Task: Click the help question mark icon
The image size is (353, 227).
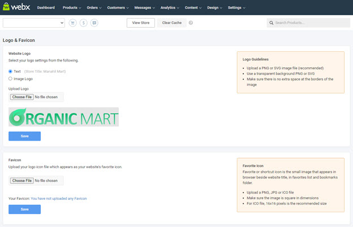Action: (x=191, y=23)
